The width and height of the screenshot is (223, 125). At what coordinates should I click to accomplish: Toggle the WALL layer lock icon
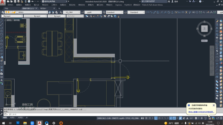tap(14, 12)
